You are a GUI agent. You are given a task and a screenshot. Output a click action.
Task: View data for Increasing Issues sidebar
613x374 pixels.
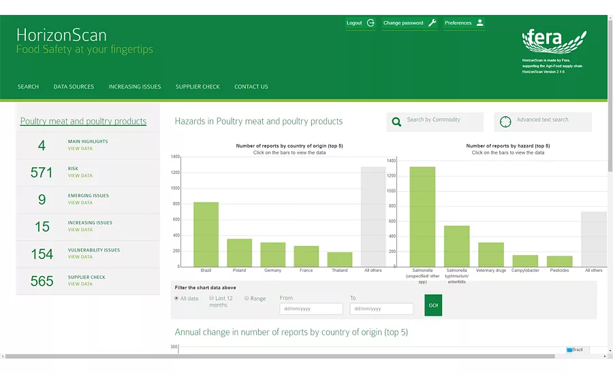click(80, 230)
